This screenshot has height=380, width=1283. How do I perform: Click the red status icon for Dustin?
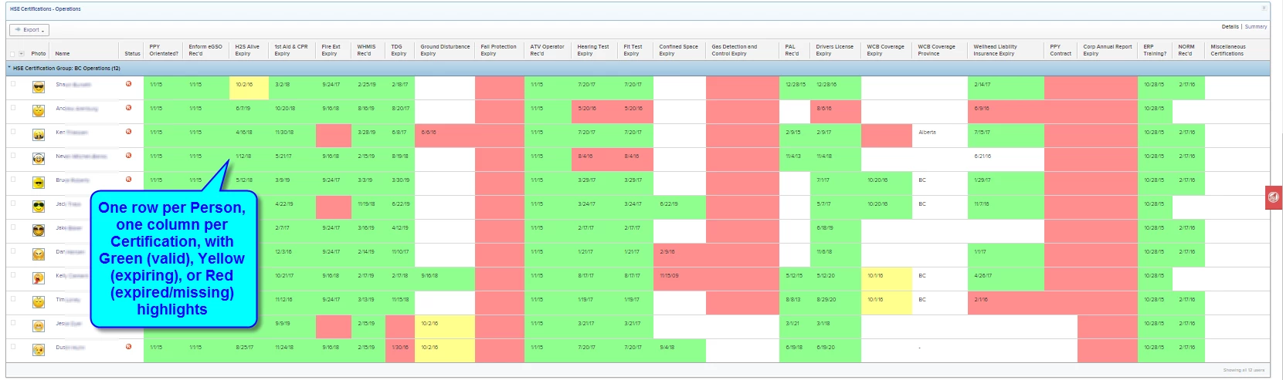pos(128,347)
